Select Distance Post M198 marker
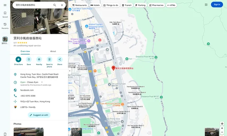227x136 pixels. tap(156, 57)
